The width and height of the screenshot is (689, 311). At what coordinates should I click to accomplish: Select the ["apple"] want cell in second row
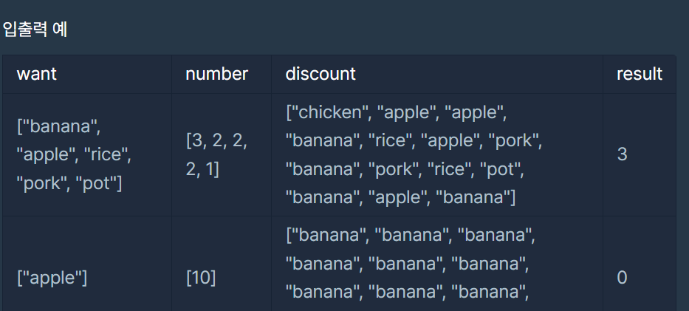(x=52, y=278)
